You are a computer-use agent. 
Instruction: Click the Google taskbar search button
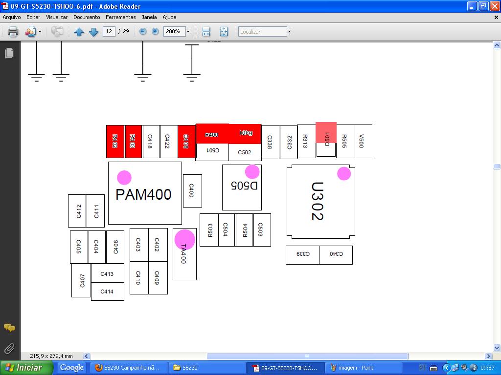click(x=72, y=368)
